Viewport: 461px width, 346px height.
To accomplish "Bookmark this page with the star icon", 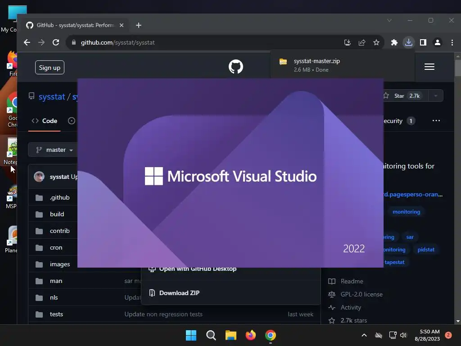I will 376,43.
